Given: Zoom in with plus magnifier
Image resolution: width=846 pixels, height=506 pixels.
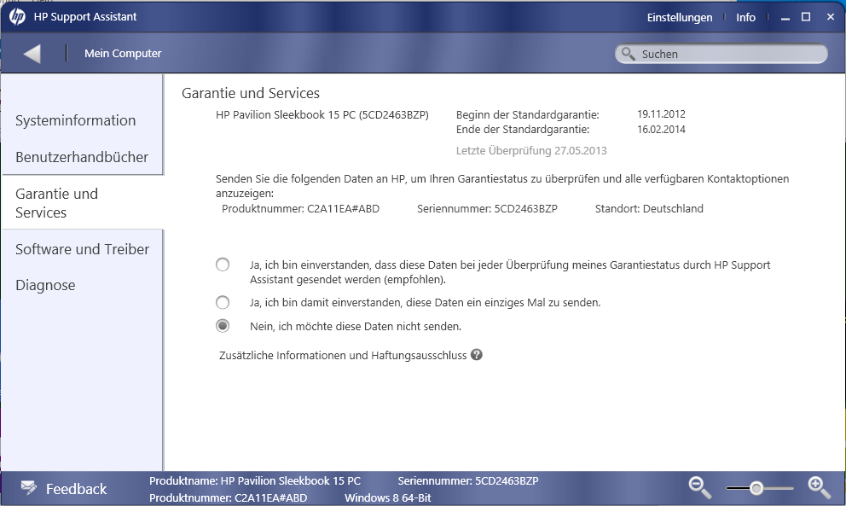Looking at the screenshot, I should click(x=819, y=487).
